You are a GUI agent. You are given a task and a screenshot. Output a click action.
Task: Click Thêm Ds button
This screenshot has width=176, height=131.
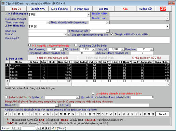[x=16, y=9]
